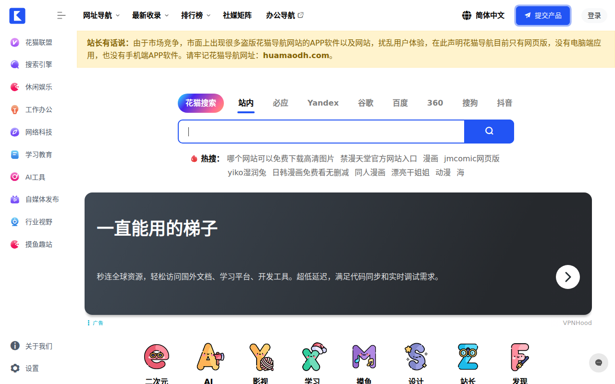Switch to the 抖音 search tab
Viewport: 615px width, 384px height.
click(x=504, y=103)
